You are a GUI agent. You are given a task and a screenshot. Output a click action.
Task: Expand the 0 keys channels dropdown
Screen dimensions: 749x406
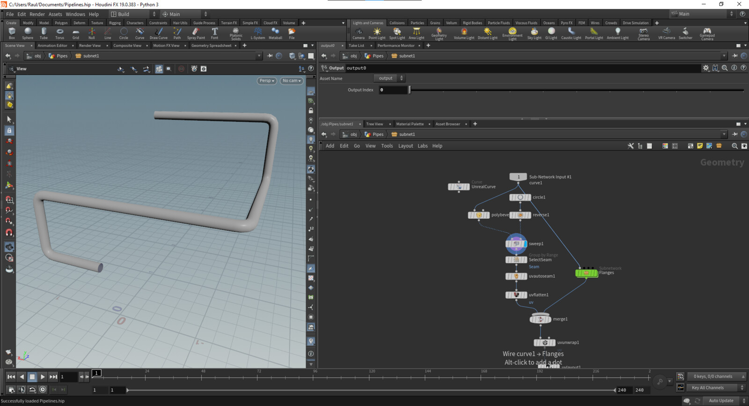pos(717,376)
